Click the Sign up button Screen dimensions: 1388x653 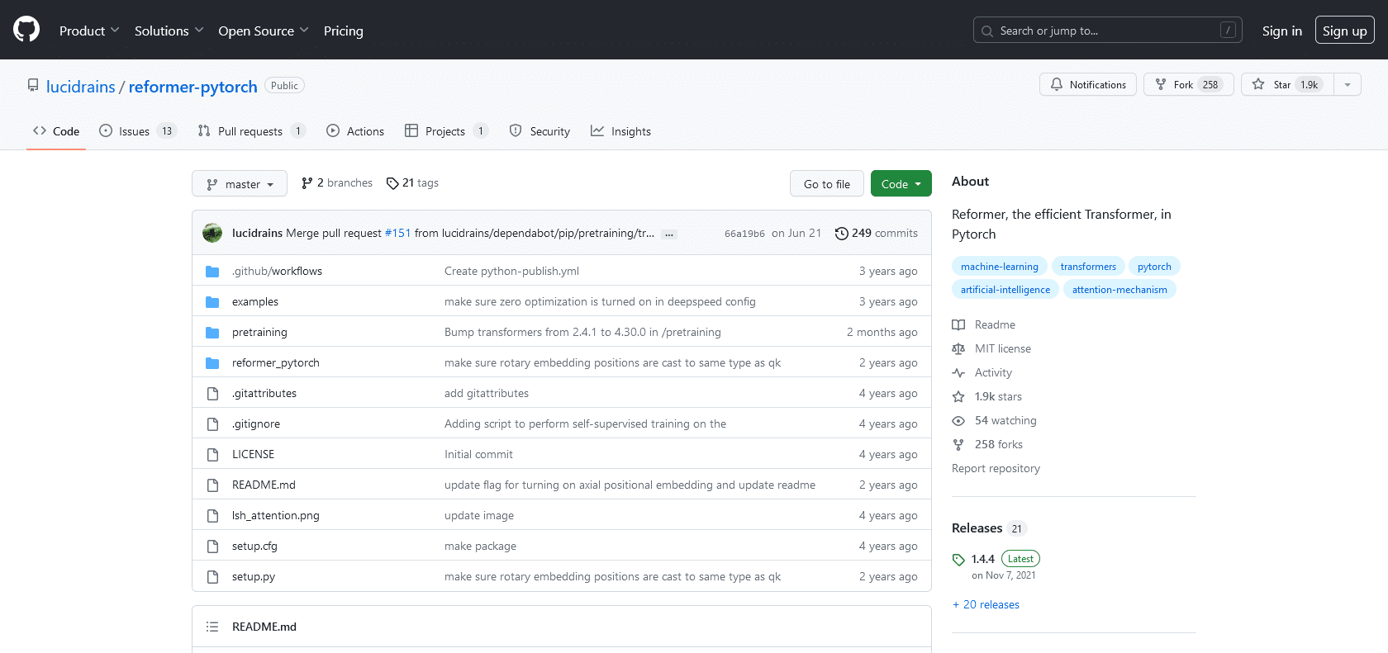(x=1345, y=31)
